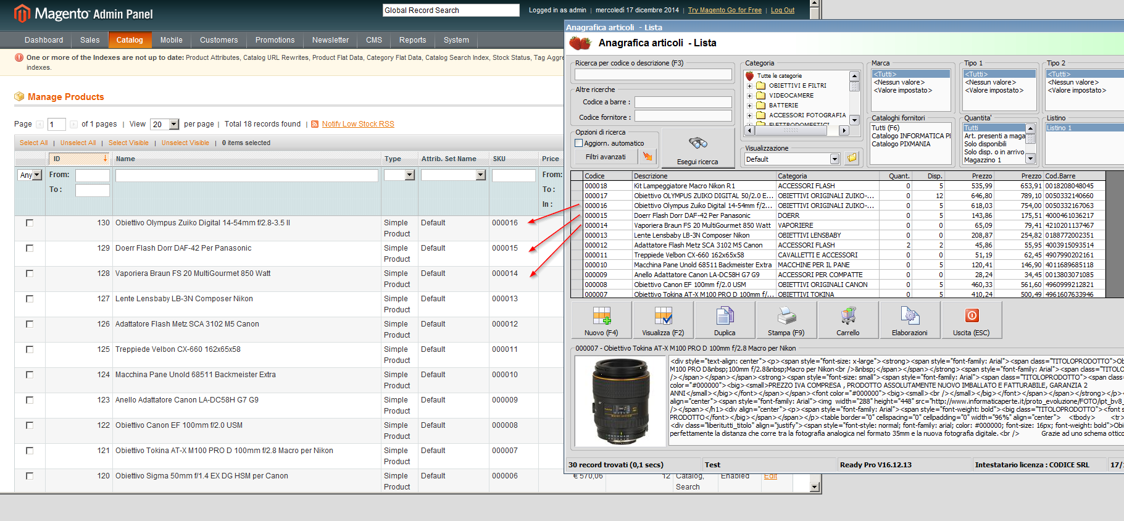
Task: Click Visualizza (F2) view icon
Action: click(x=663, y=316)
